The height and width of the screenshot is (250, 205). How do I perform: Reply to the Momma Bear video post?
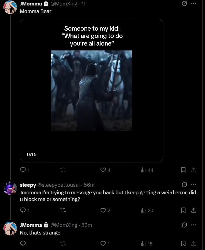tap(23, 170)
